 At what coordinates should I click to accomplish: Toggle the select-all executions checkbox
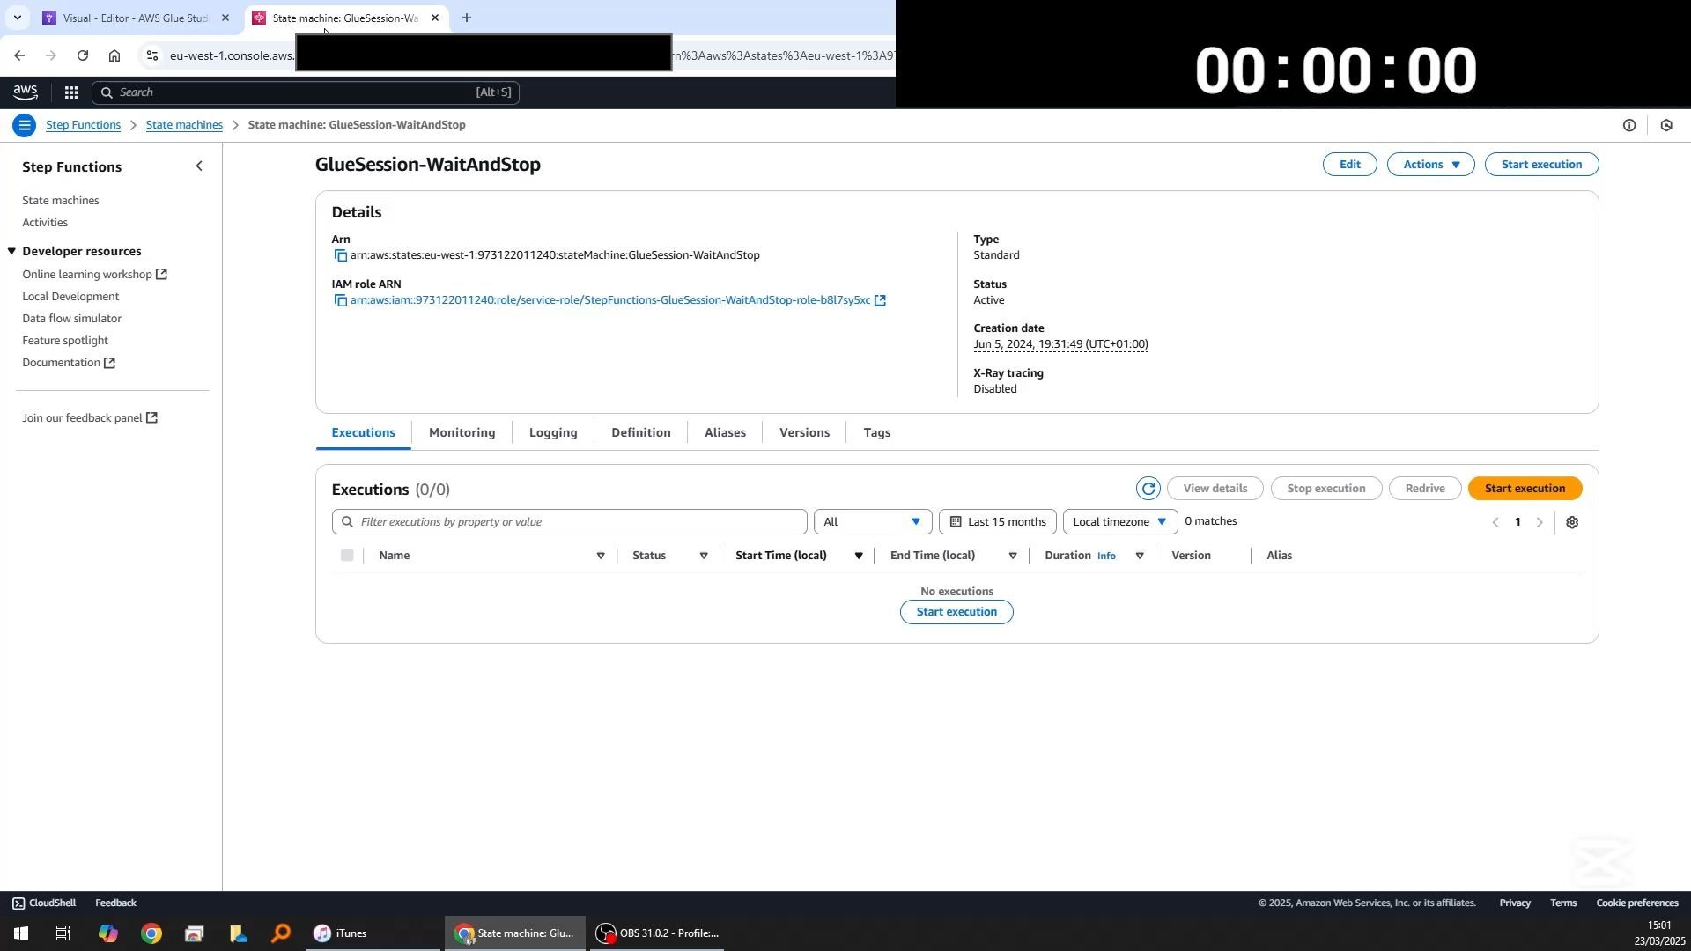click(x=347, y=556)
